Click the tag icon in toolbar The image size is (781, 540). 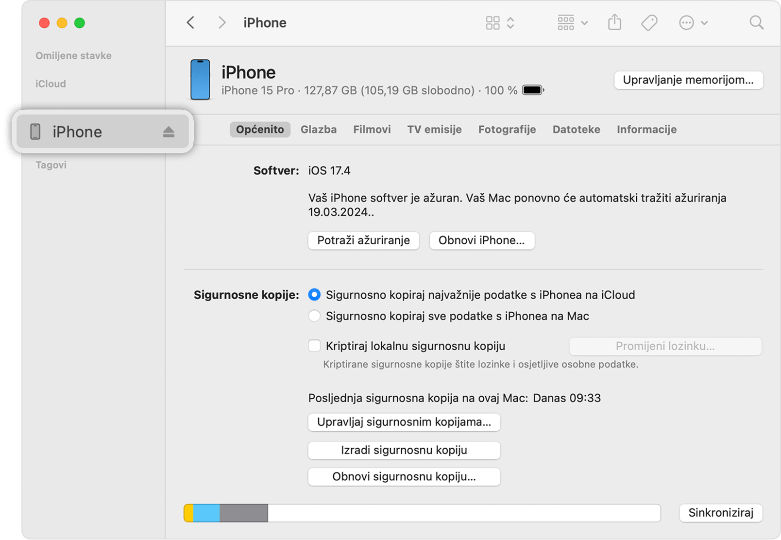[x=649, y=23]
